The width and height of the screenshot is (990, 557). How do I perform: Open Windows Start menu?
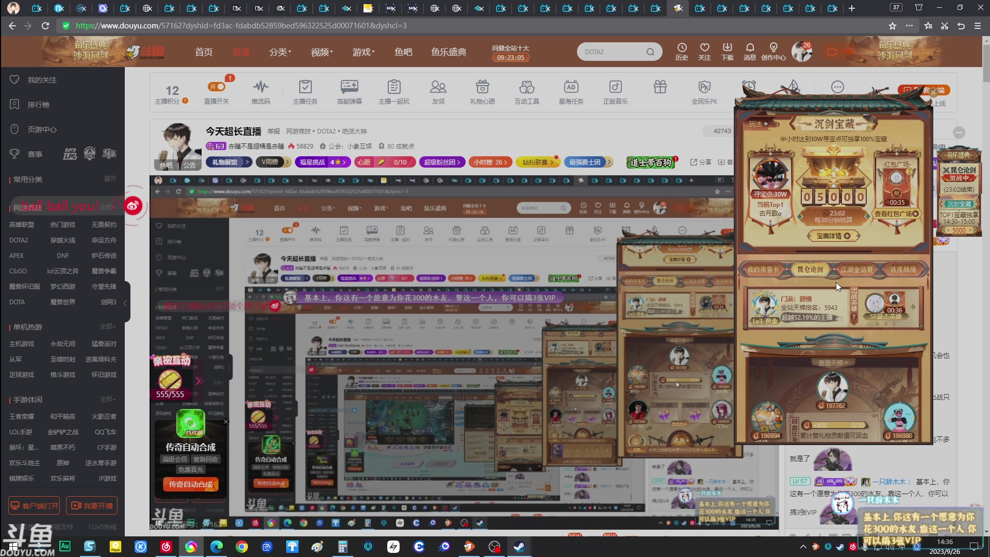(13, 547)
